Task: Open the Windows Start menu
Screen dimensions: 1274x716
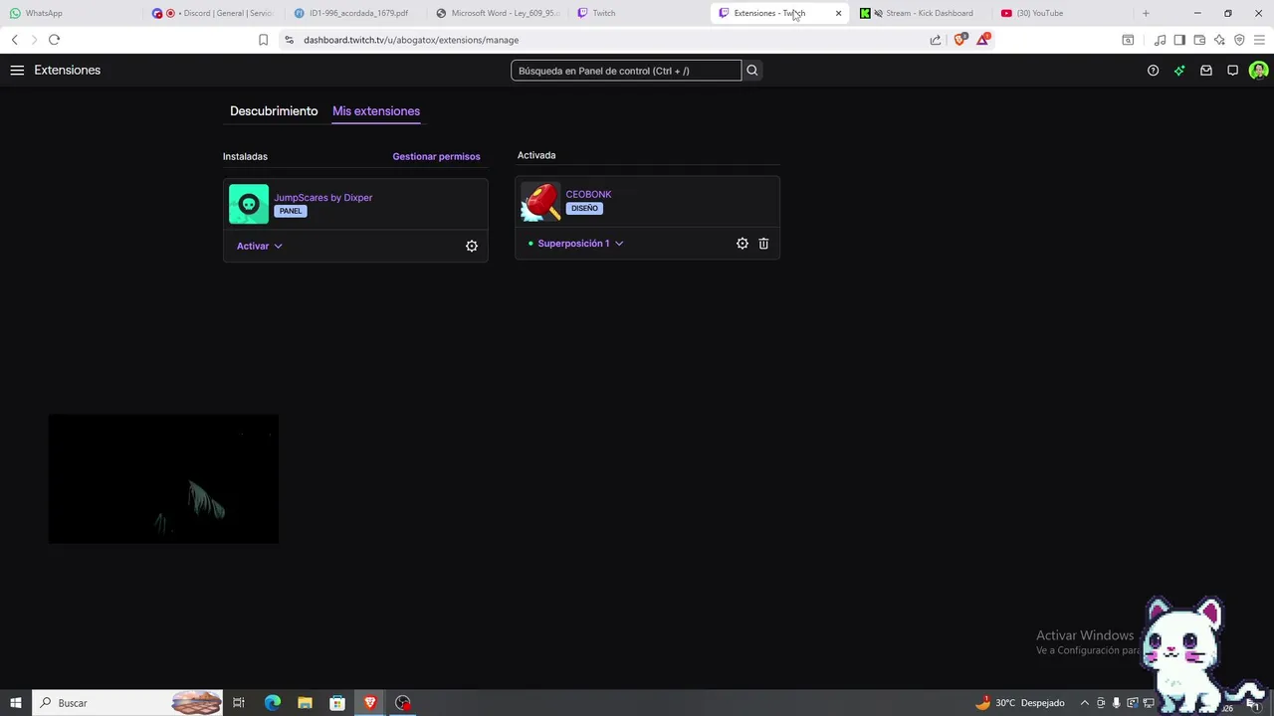Action: [15, 703]
